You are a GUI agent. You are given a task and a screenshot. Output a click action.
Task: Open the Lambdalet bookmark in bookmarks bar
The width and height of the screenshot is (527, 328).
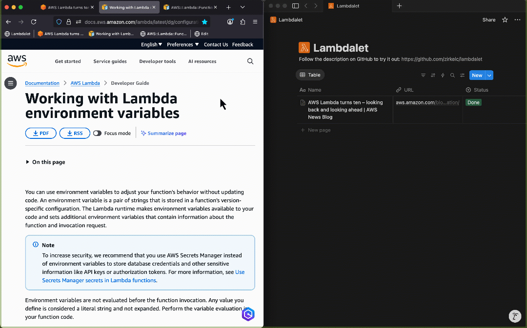coord(18,34)
